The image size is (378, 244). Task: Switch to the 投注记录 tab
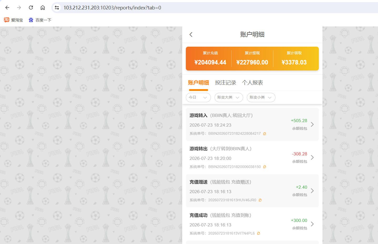coord(226,83)
